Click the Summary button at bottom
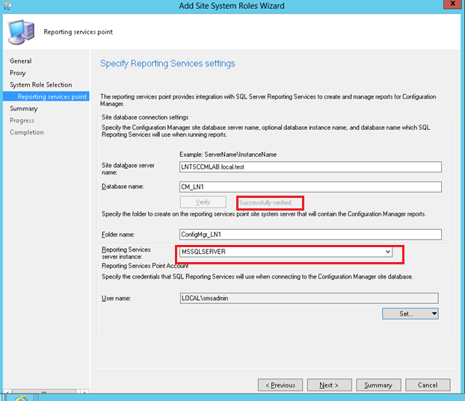This screenshot has width=465, height=401. click(x=378, y=385)
